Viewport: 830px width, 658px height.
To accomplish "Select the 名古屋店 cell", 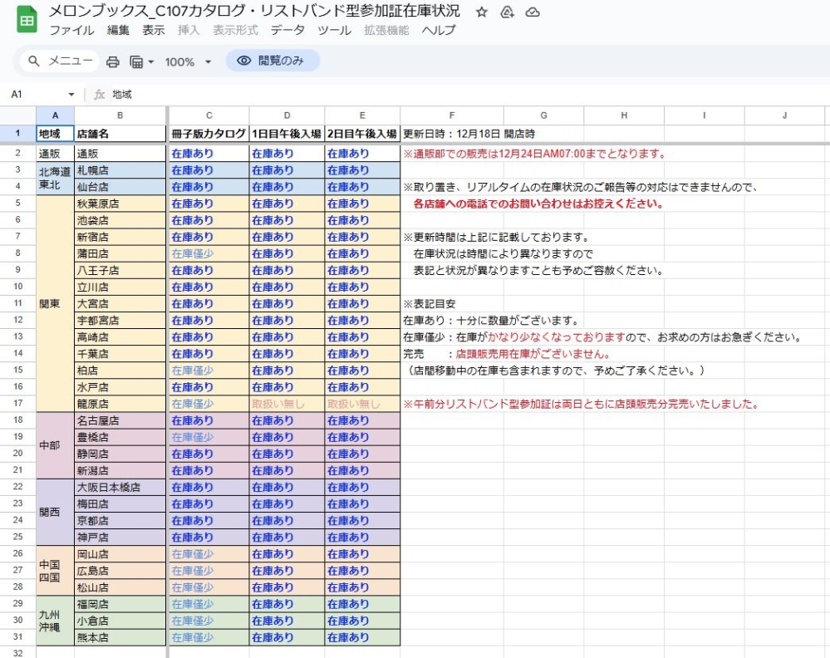I will pos(120,420).
